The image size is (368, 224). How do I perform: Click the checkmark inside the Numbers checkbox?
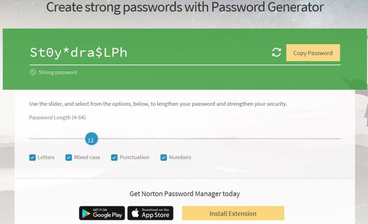[164, 157]
